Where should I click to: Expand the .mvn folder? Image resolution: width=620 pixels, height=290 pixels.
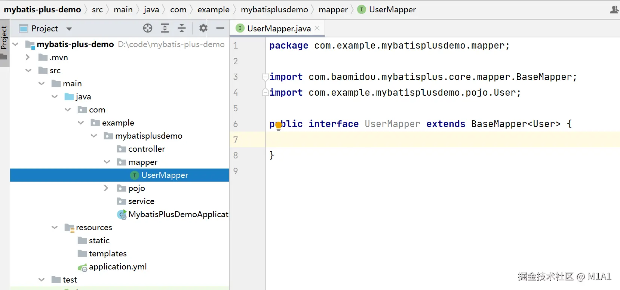coord(28,58)
